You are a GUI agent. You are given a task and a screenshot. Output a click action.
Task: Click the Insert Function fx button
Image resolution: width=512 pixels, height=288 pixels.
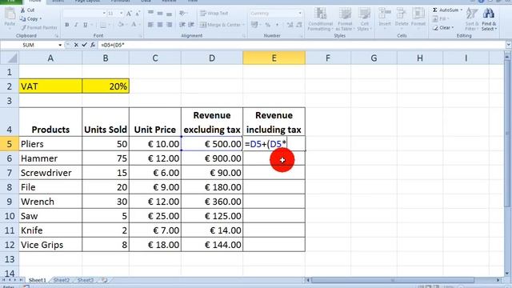coord(93,45)
